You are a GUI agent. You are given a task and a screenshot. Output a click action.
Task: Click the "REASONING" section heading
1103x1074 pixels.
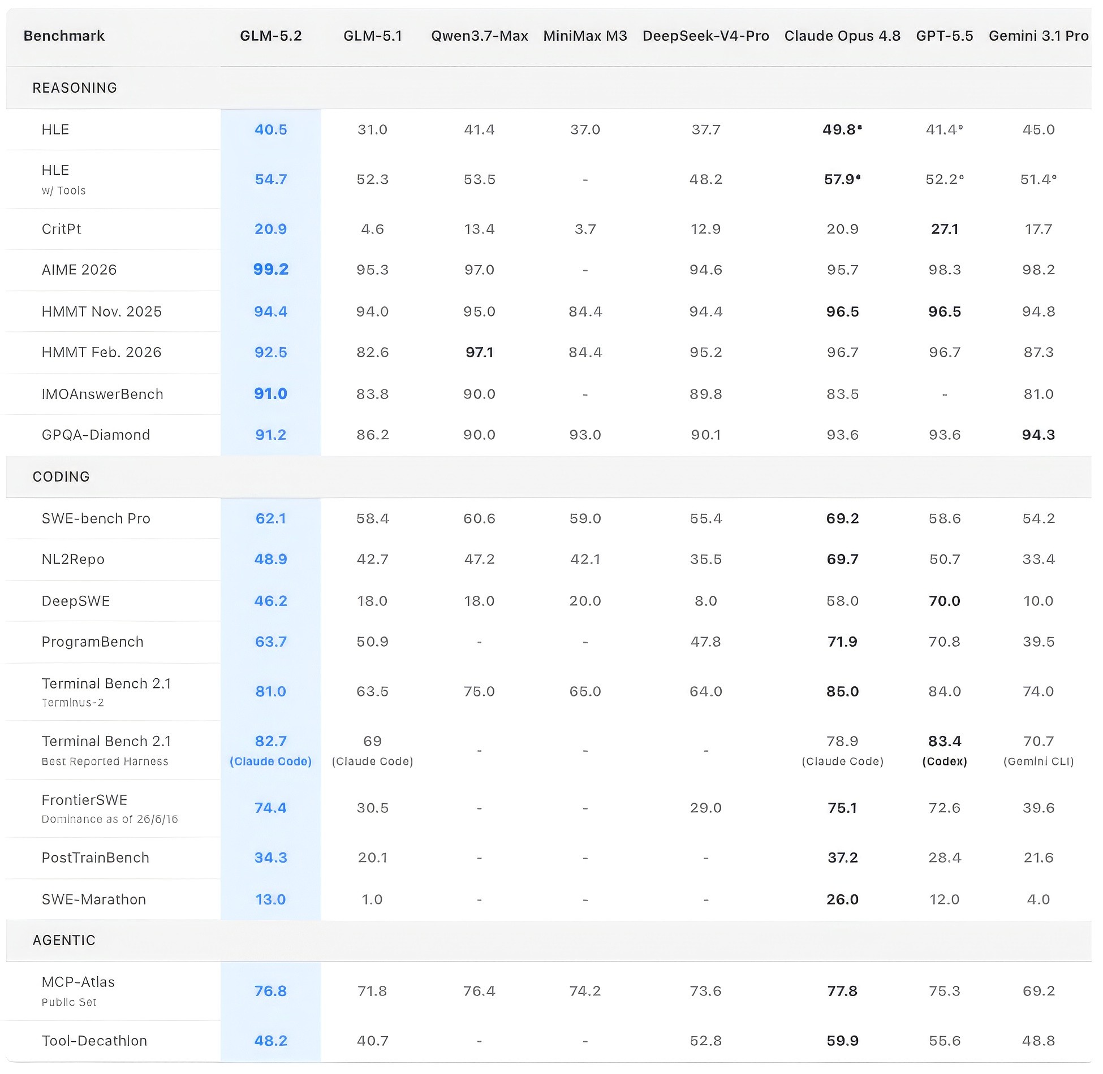tap(75, 88)
